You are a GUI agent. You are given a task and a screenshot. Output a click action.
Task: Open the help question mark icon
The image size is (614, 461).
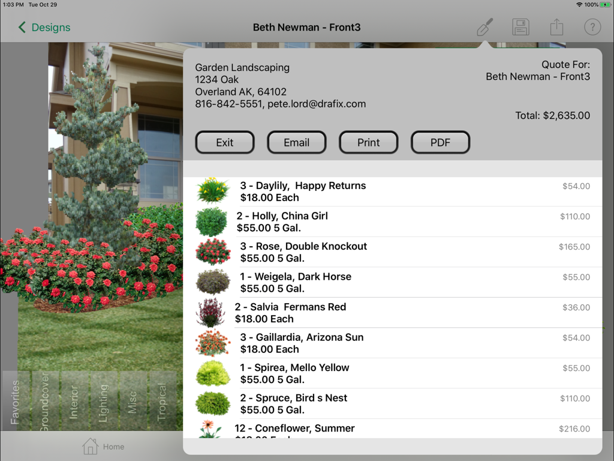pos(592,27)
